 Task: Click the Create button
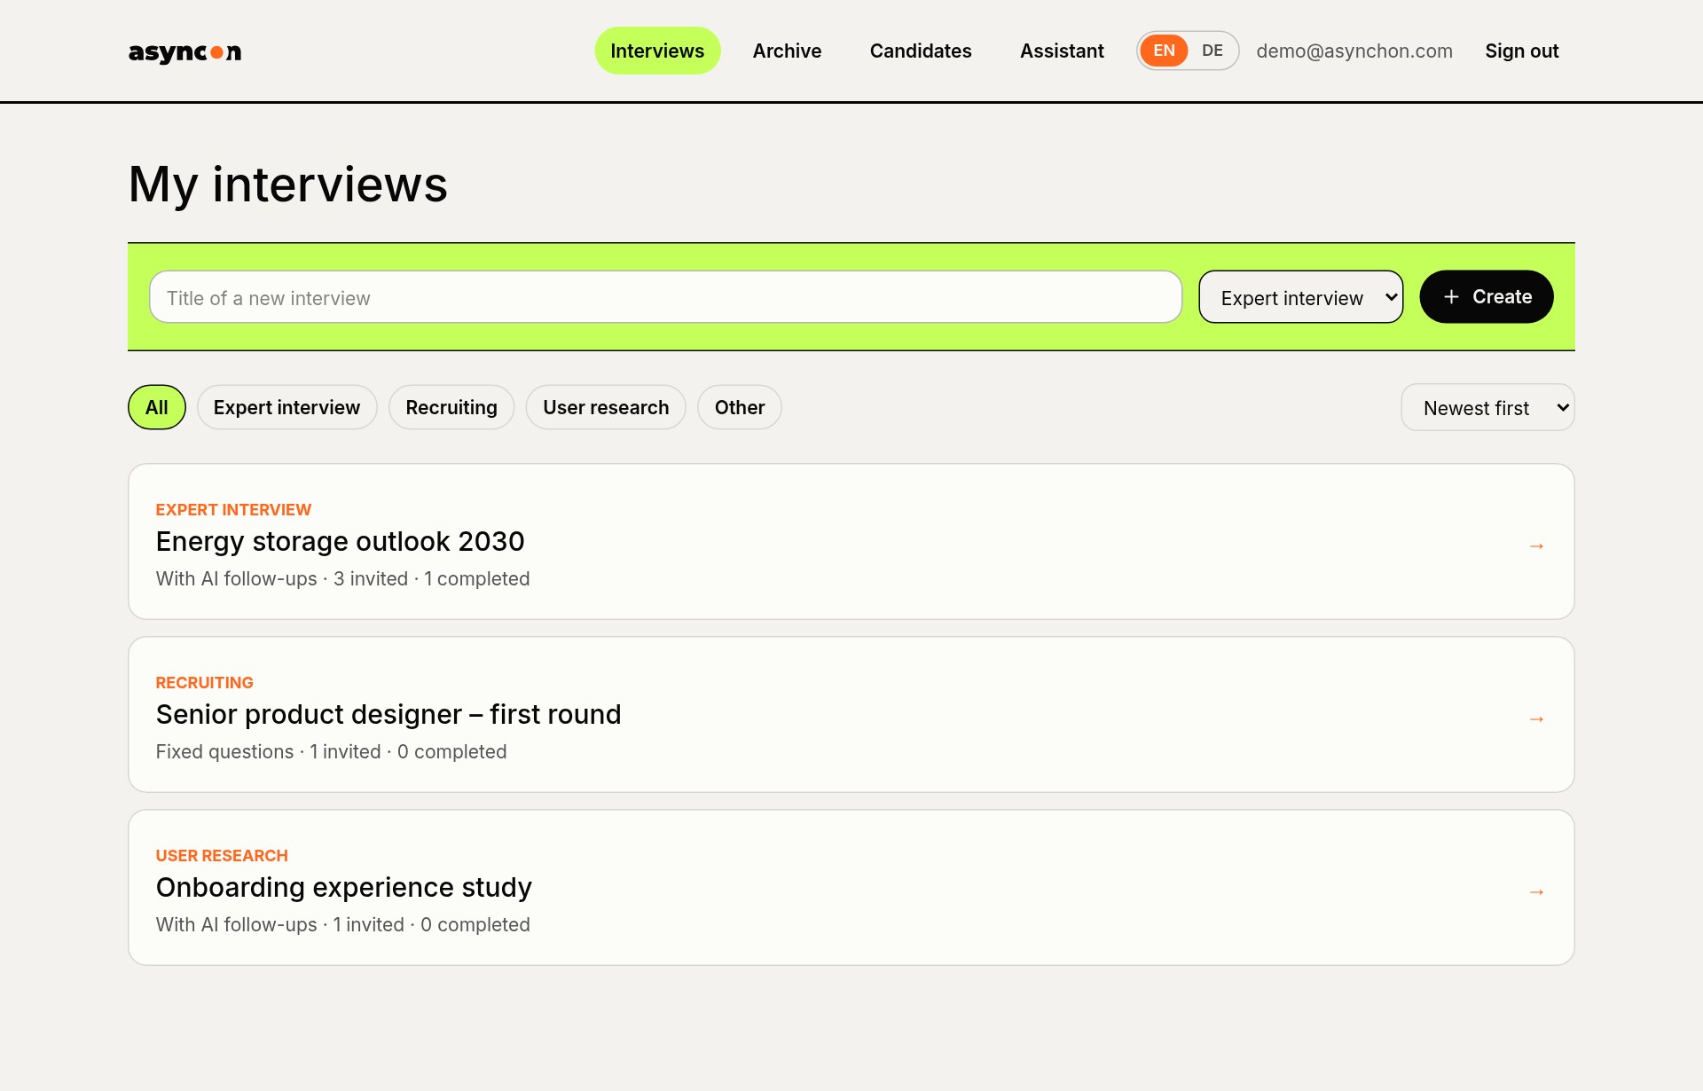coord(1487,297)
